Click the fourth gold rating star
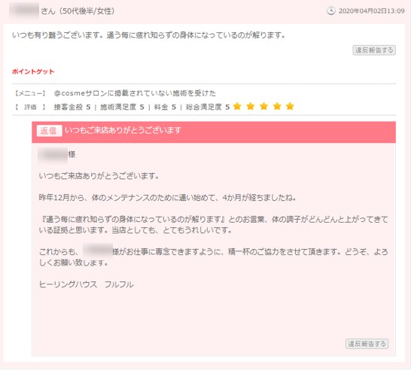Image resolution: width=411 pixels, height=370 pixels. tap(277, 106)
